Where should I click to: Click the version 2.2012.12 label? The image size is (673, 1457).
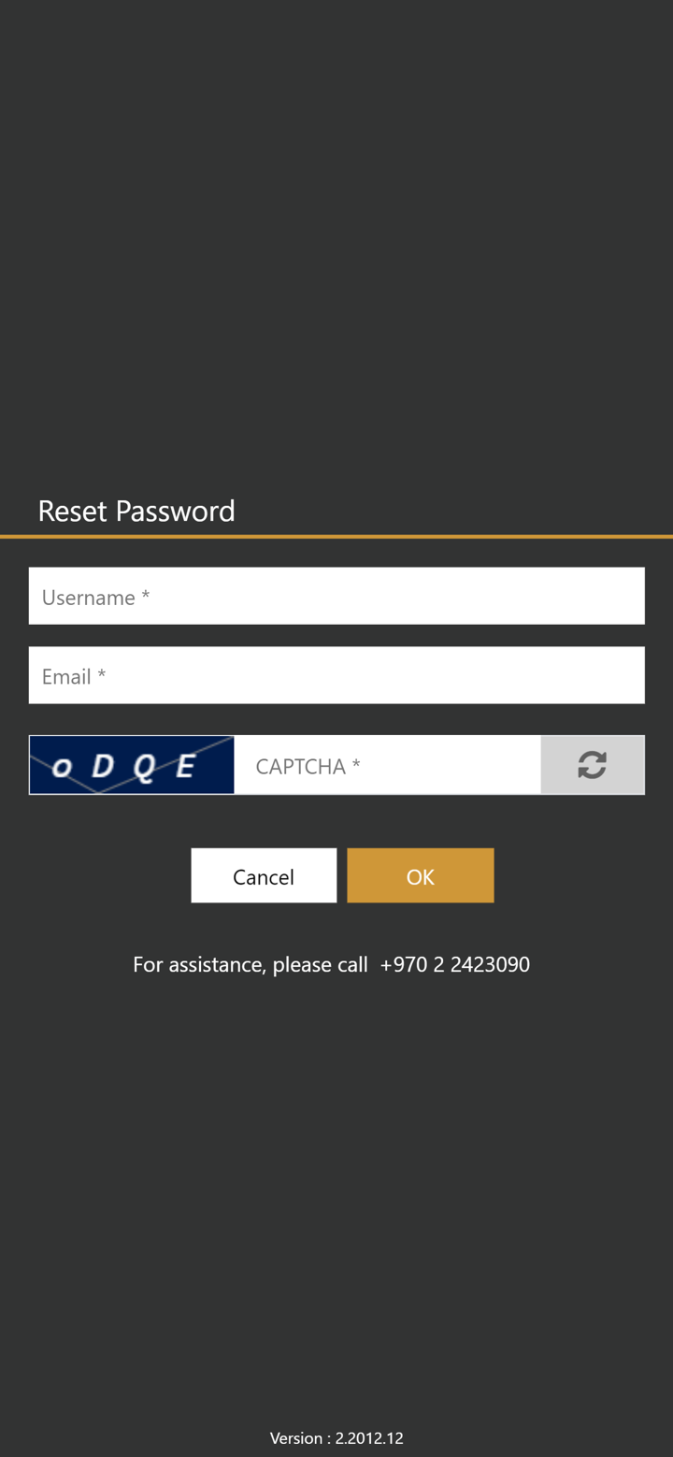[x=336, y=1438]
